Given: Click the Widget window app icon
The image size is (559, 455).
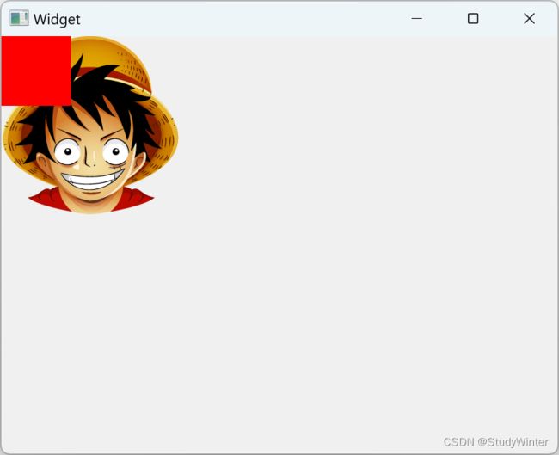Looking at the screenshot, I should (19, 18).
